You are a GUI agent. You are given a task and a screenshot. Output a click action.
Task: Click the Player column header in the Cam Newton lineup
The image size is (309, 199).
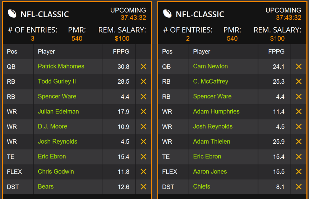pos(202,52)
